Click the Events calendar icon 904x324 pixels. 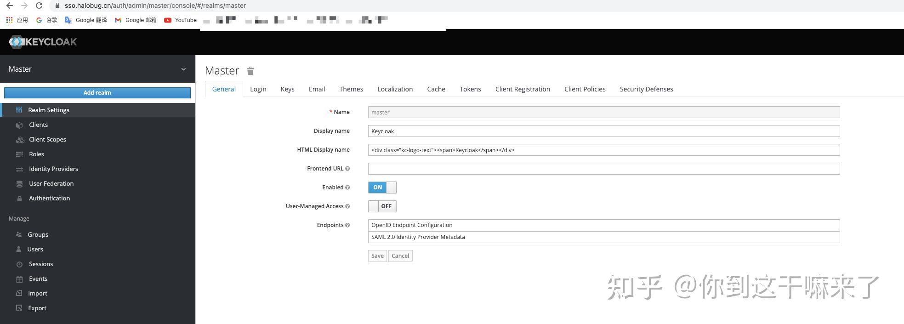19,279
